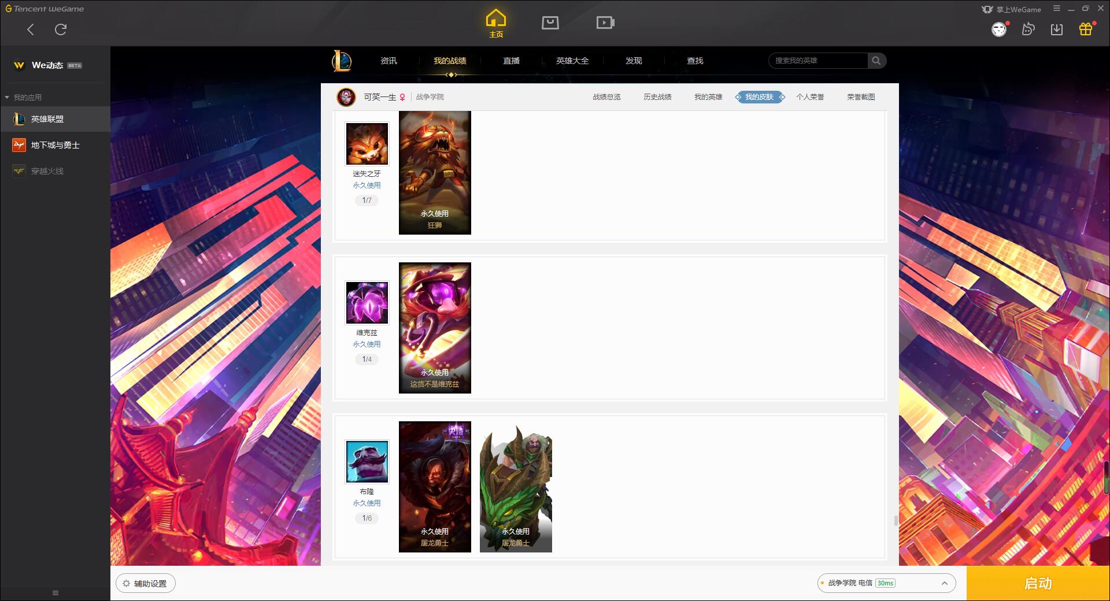This screenshot has height=601, width=1110.
Task: Open the 狂狮 skin card
Action: pyautogui.click(x=435, y=173)
